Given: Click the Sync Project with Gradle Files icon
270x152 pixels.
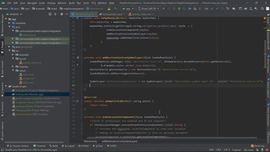Looking at the screenshot, I should tap(246, 8).
